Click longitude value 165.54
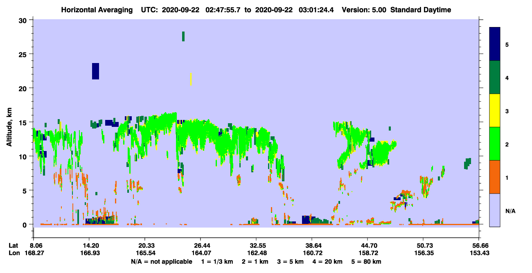Viewport: 532px width, 273px height. (145, 253)
